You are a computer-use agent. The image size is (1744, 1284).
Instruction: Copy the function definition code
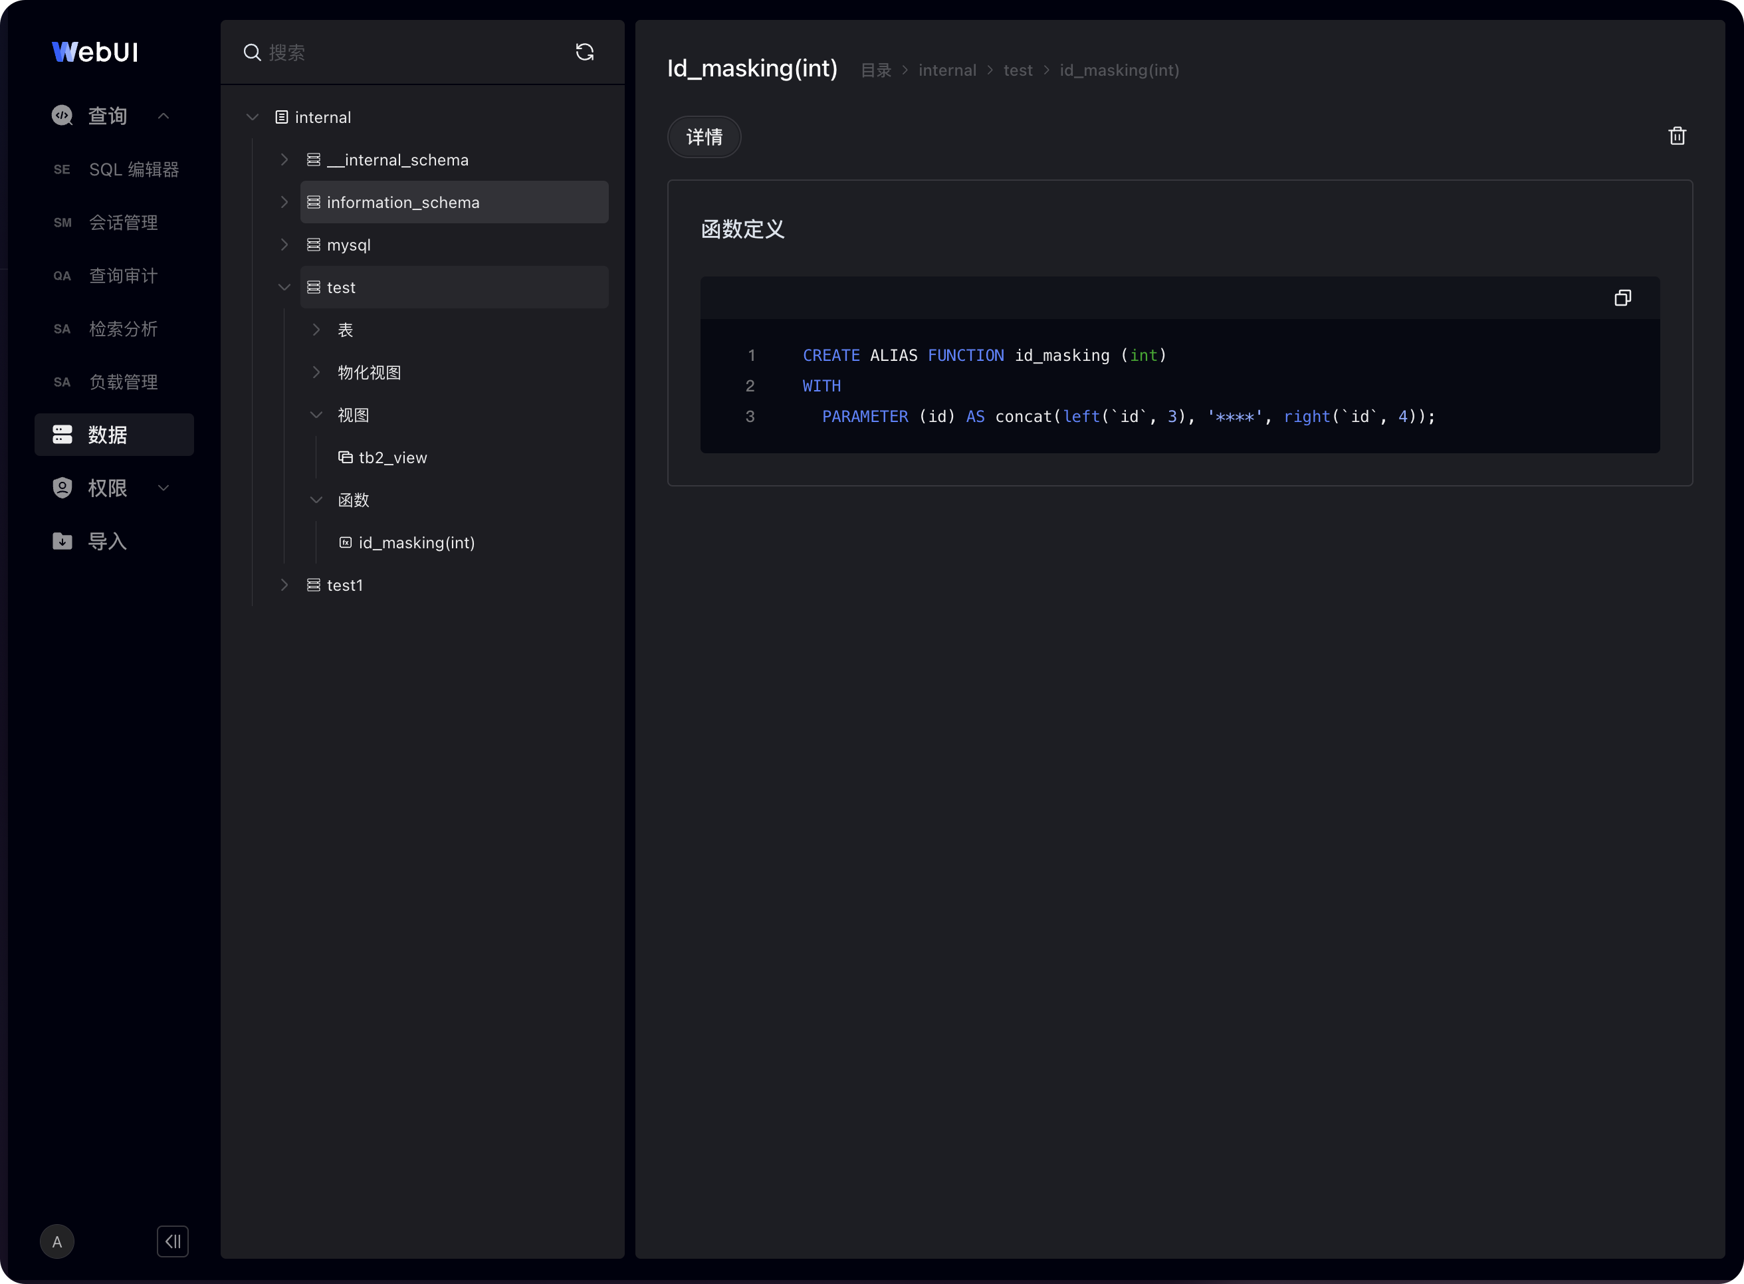[x=1623, y=298]
